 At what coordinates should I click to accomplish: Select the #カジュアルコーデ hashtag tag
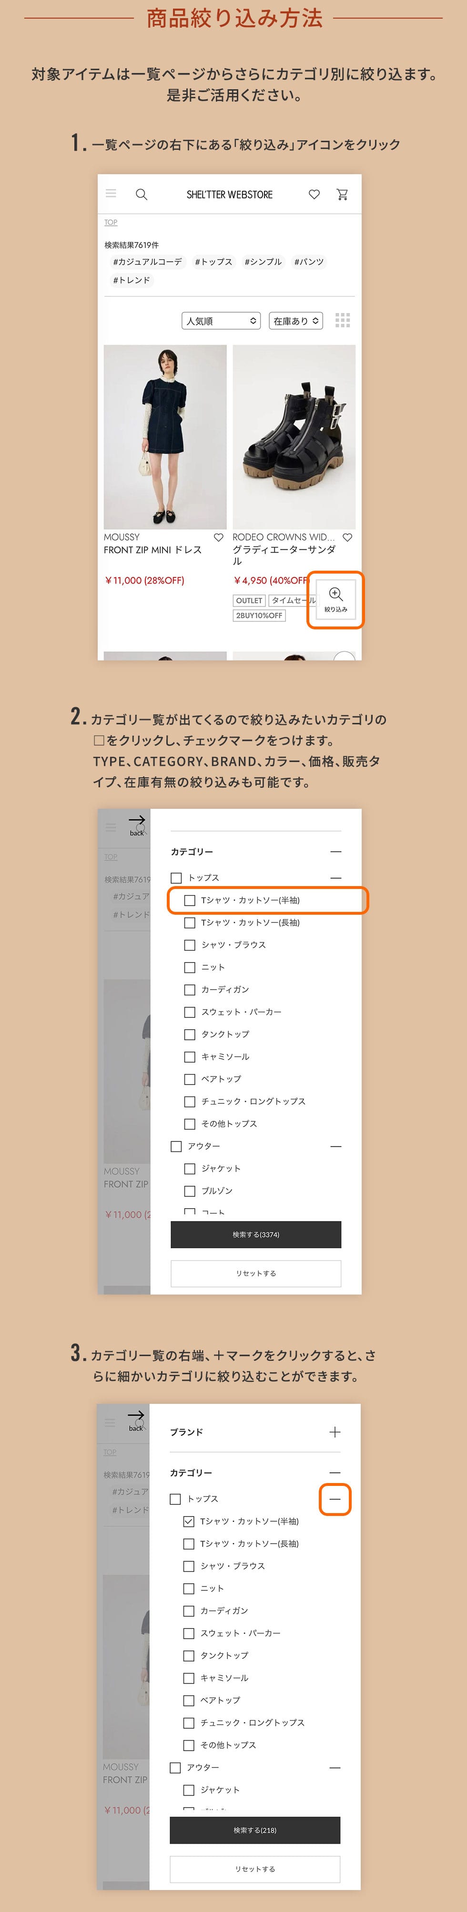click(x=147, y=262)
